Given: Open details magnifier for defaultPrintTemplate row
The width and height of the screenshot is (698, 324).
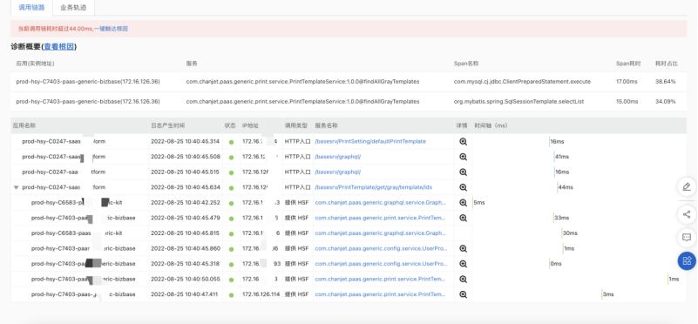Looking at the screenshot, I should click(463, 141).
